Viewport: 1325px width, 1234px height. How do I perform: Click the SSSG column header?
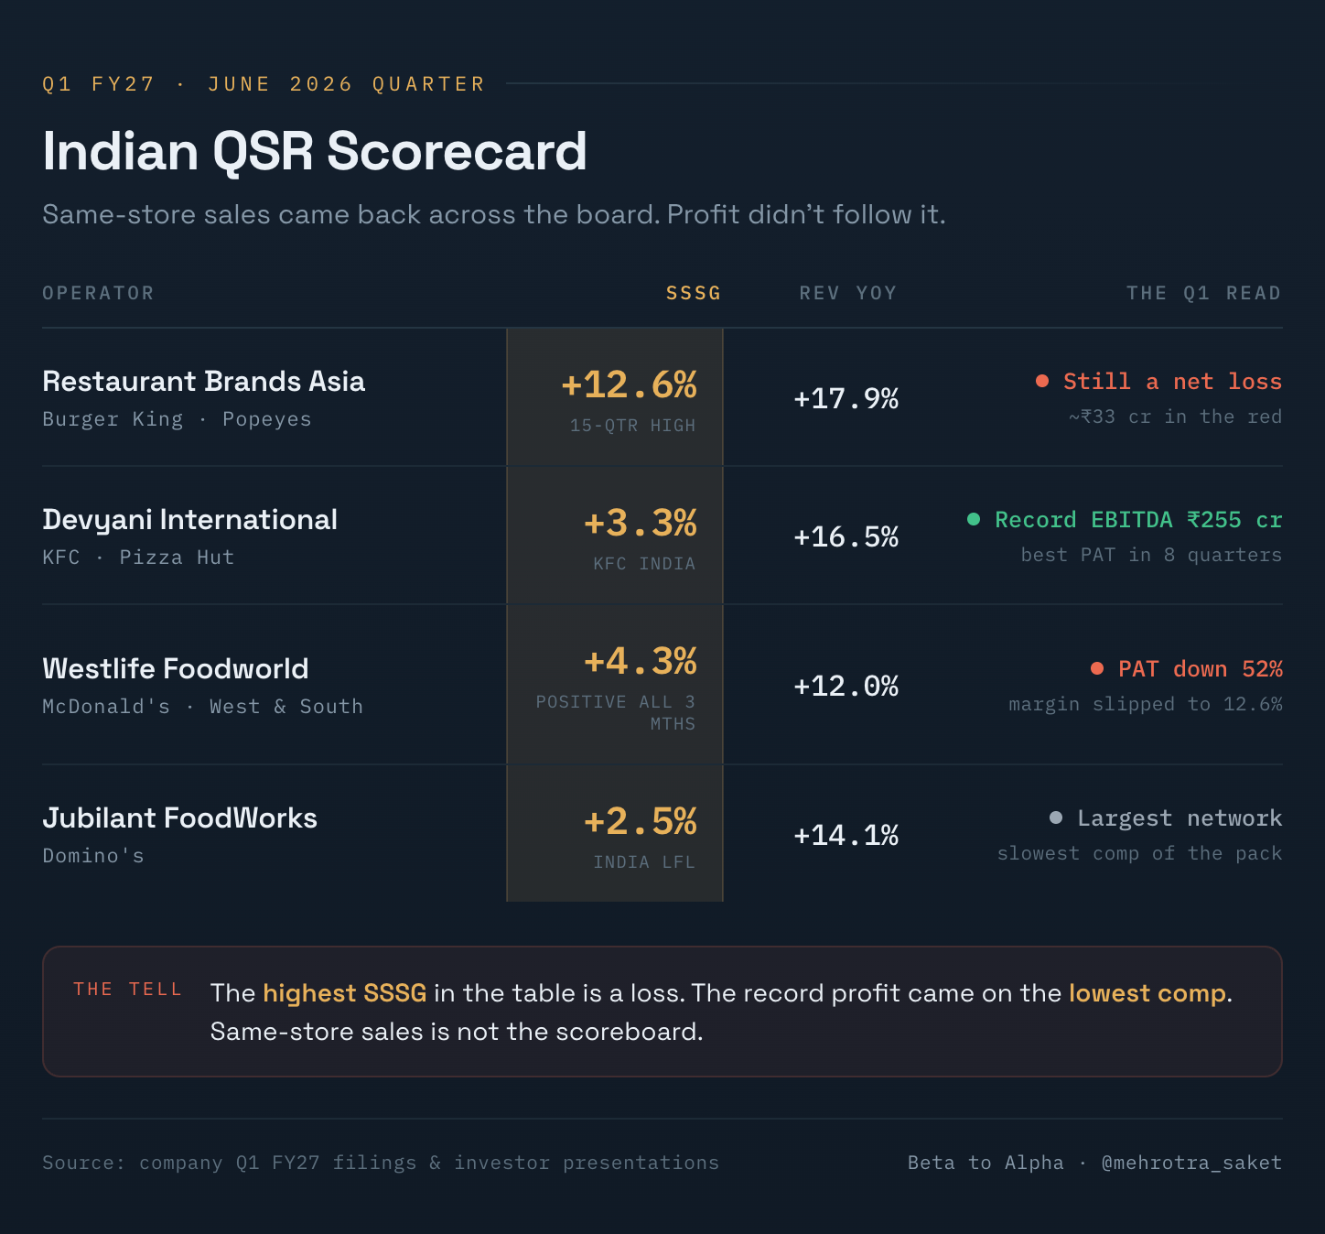click(x=694, y=293)
